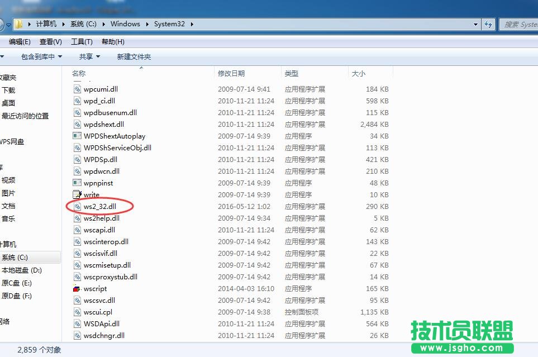
Task: Click the refresh icon beside the address bar
Action: [x=489, y=24]
